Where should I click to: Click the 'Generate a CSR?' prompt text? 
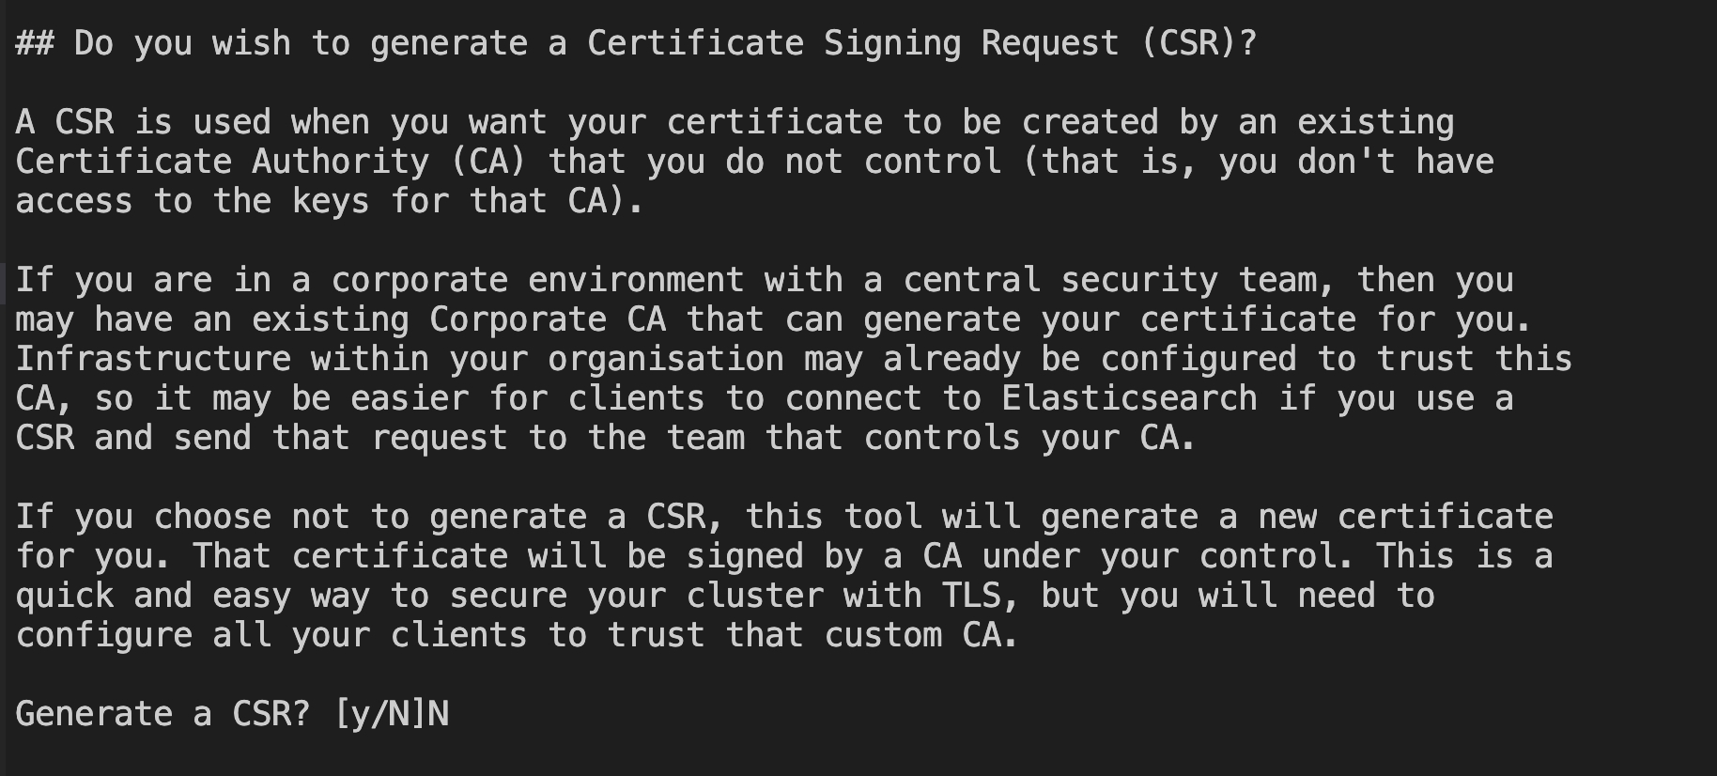(162, 714)
